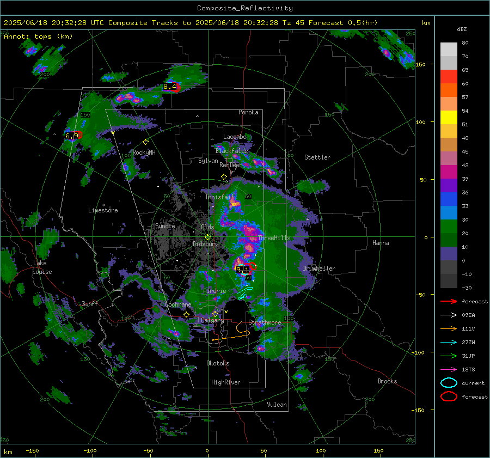Click the Annot: tops (km) label
The height and width of the screenshot is (458, 490).
point(38,36)
